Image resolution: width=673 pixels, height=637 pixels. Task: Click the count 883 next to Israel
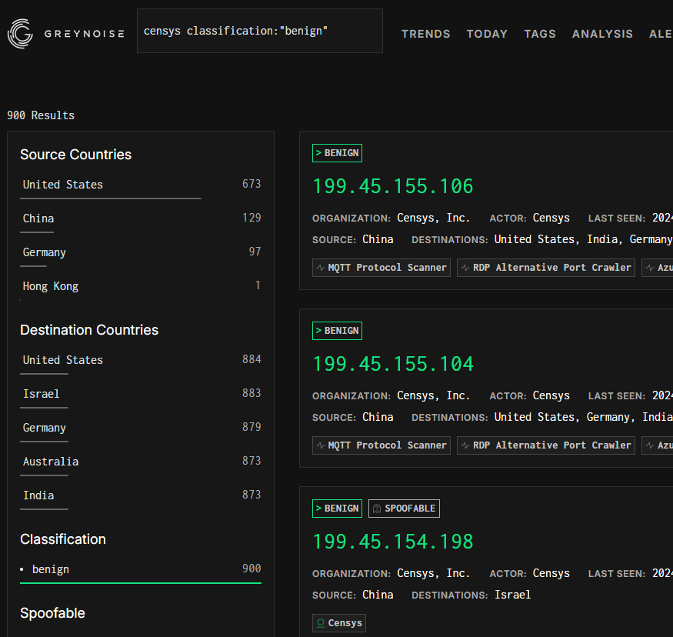tap(252, 393)
